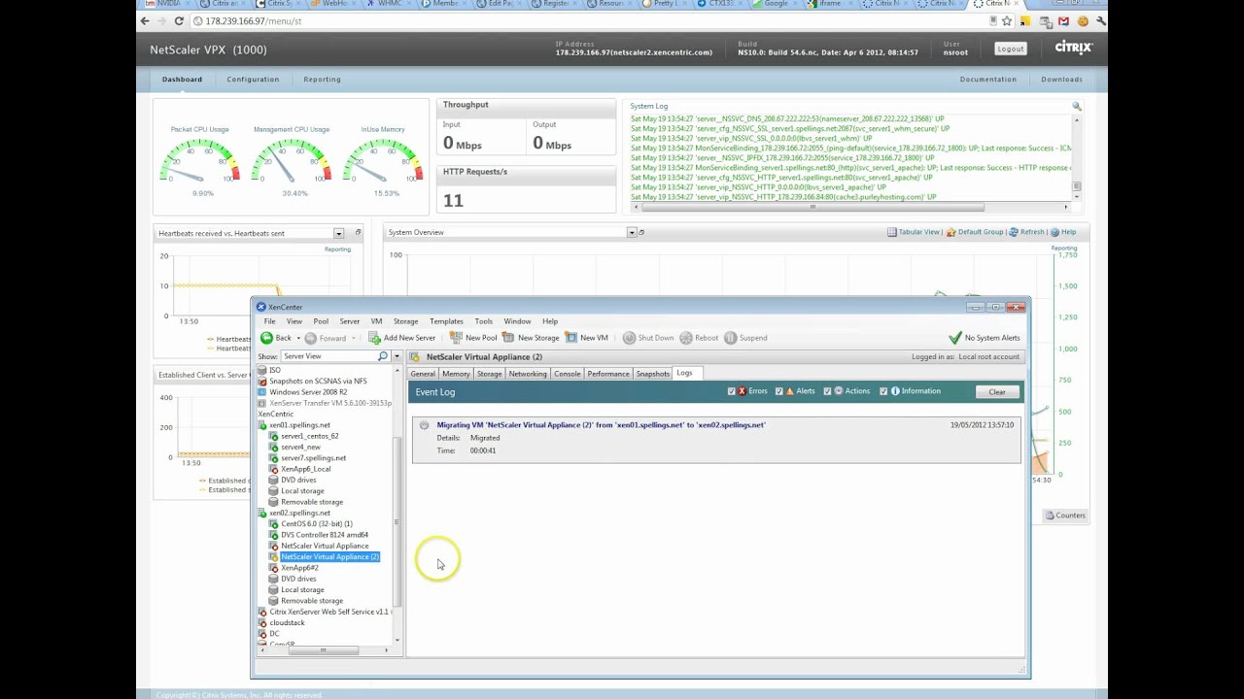
Task: Select server1_centos_62 VM
Action: click(310, 436)
